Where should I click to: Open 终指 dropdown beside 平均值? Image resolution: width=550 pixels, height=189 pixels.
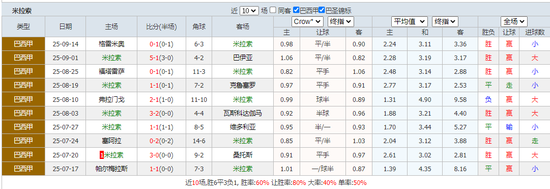tap(445, 22)
